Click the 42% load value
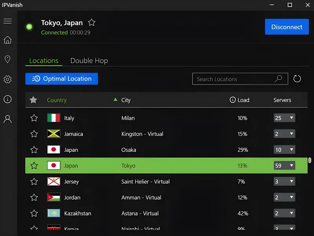 pos(243,213)
